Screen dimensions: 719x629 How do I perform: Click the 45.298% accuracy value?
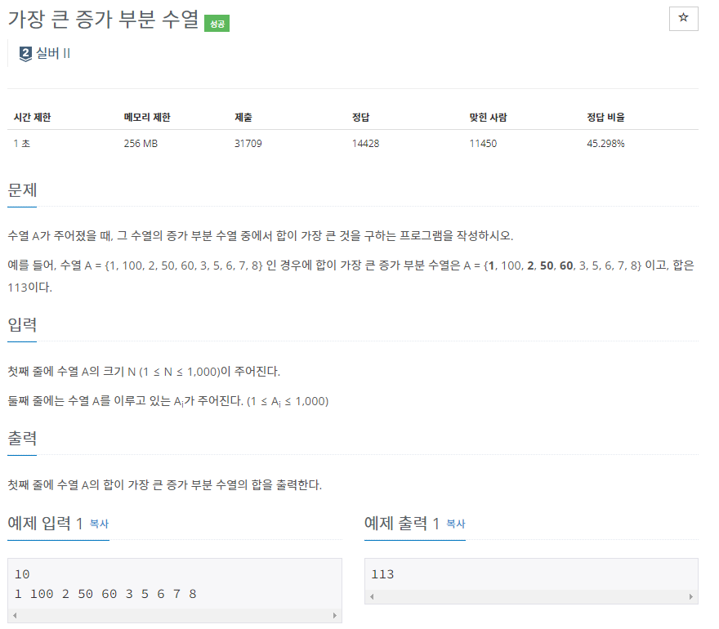click(605, 144)
